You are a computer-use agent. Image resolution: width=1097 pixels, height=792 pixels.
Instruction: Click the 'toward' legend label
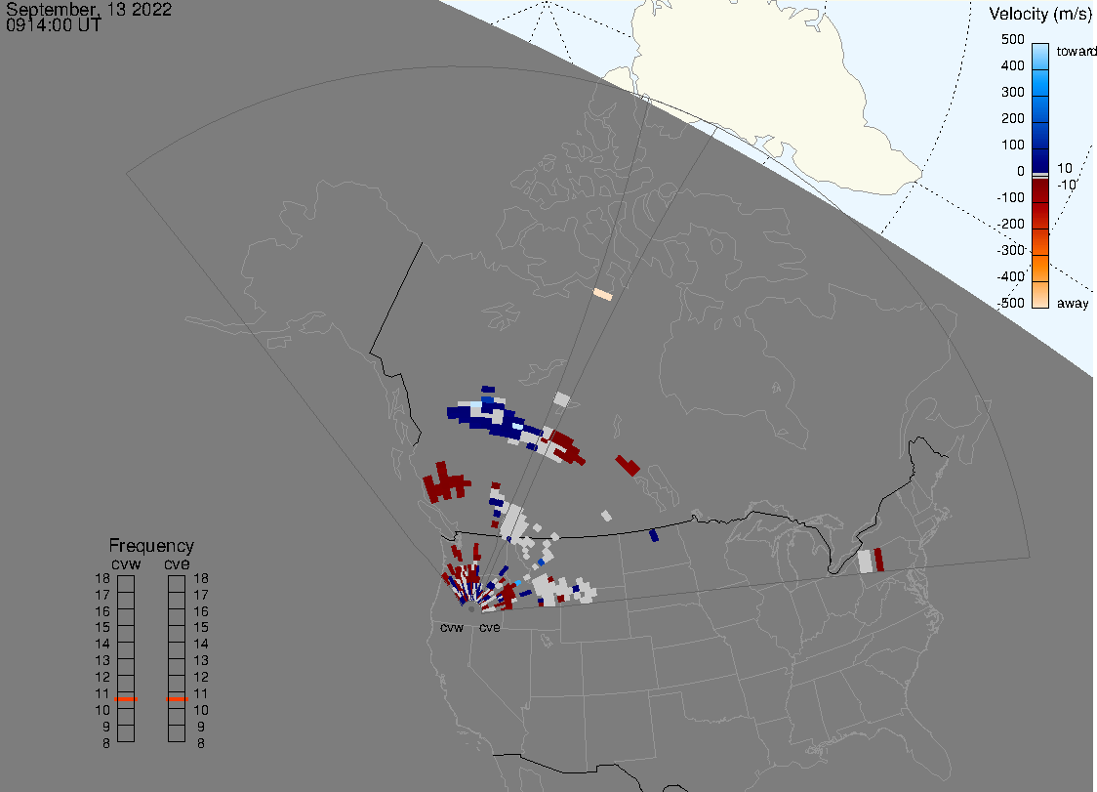pyautogui.click(x=1076, y=51)
